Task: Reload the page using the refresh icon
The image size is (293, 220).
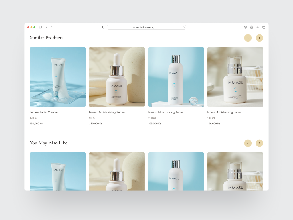Action: pyautogui.click(x=183, y=27)
